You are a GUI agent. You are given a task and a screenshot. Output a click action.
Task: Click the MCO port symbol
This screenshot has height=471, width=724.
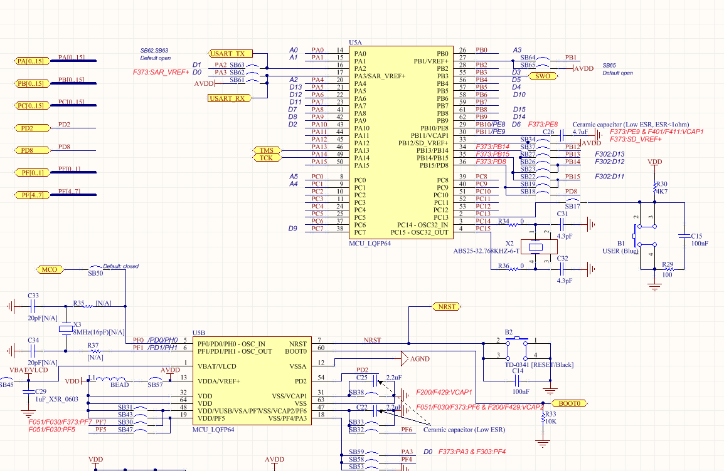coord(50,270)
